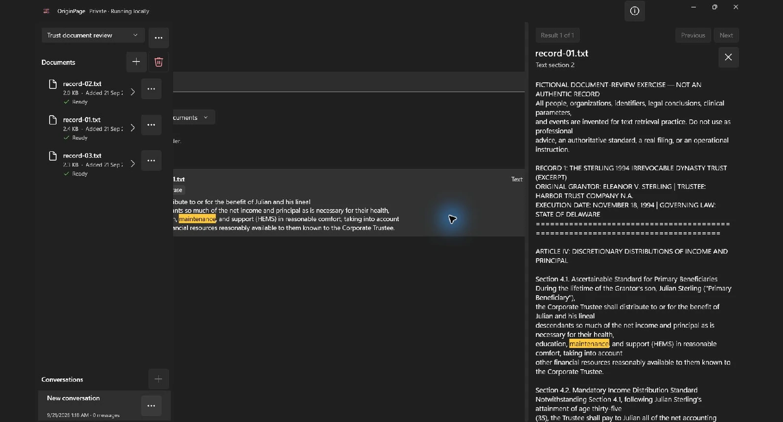
Task: Maximize the OriginPage window
Action: 714,7
